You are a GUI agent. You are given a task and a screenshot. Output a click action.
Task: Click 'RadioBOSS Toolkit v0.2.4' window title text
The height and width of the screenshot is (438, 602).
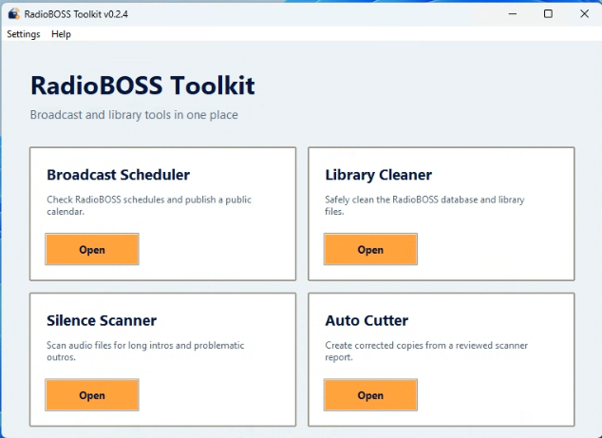point(76,14)
